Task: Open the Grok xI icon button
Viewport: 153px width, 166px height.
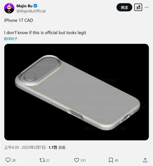Action: click(138, 7)
